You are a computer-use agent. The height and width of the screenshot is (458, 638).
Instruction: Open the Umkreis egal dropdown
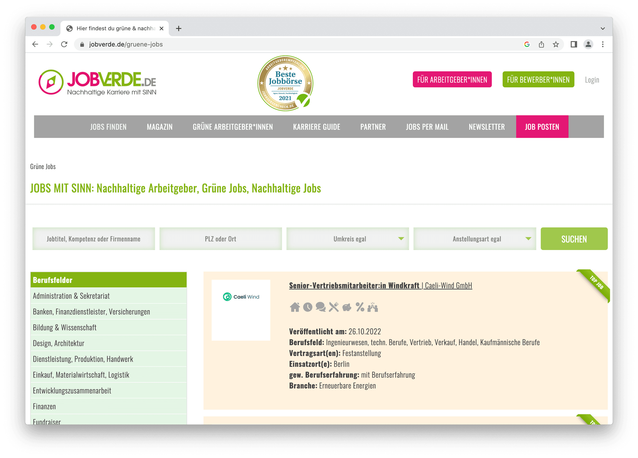[x=348, y=239]
